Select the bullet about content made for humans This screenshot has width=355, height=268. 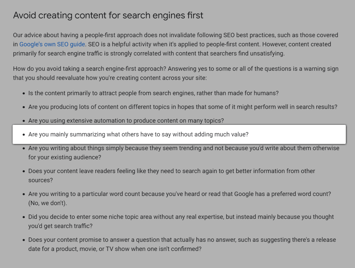pyautogui.click(x=153, y=93)
